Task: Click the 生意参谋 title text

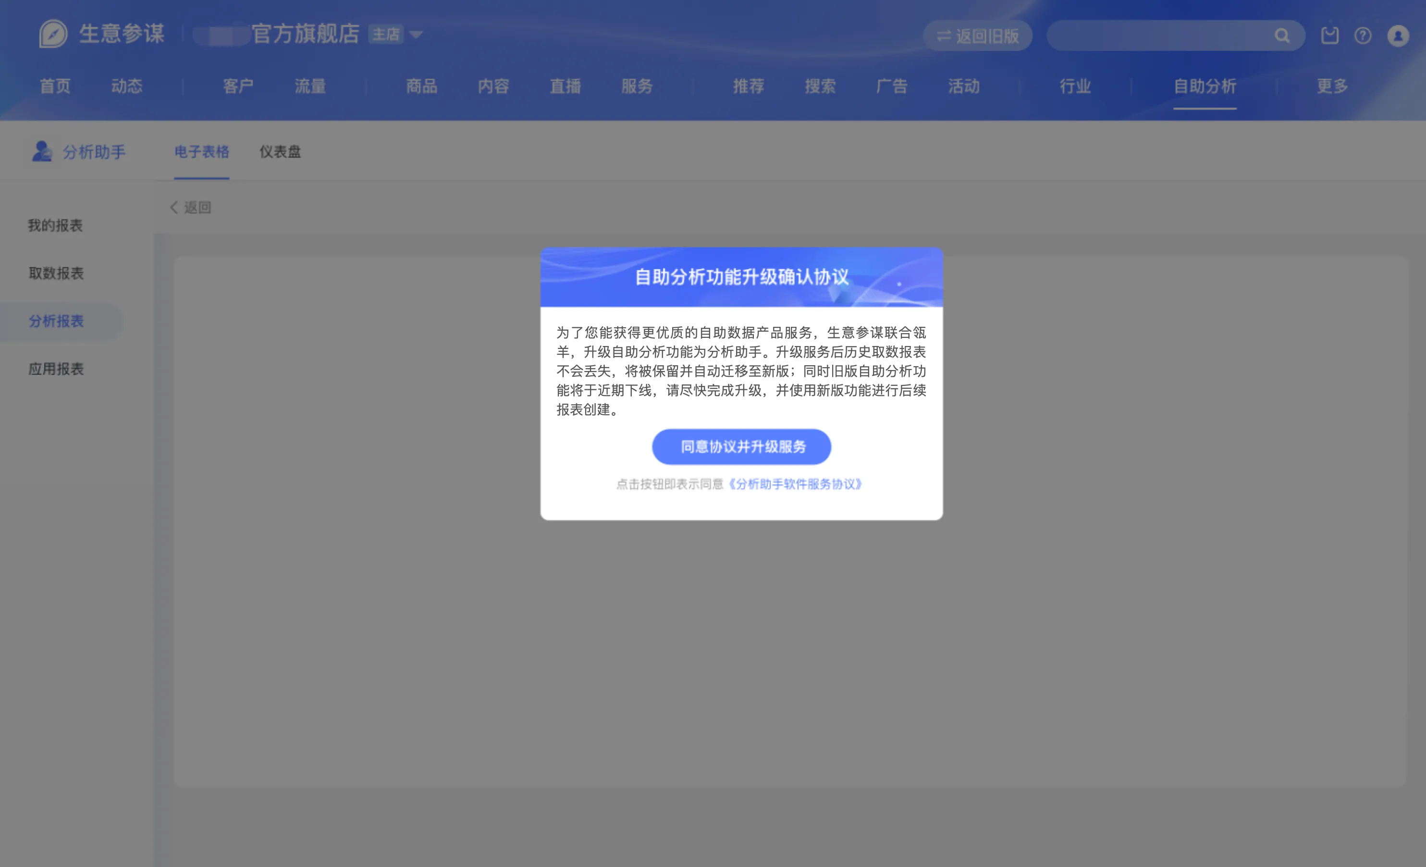Action: [122, 34]
